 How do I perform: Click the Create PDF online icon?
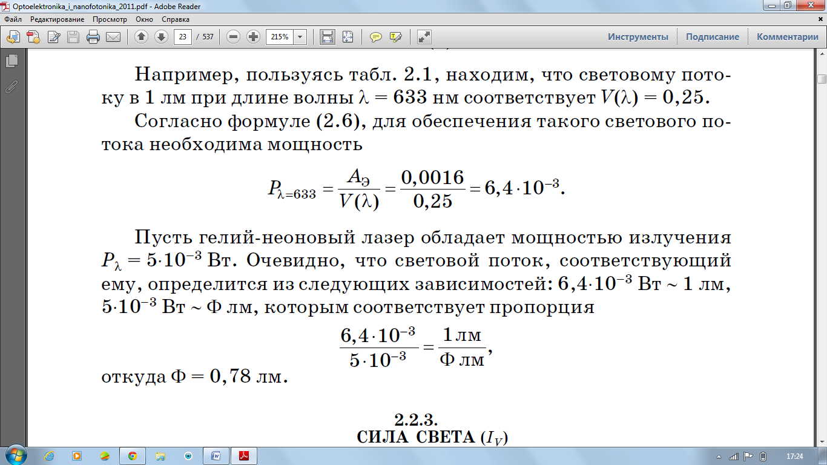coord(33,37)
